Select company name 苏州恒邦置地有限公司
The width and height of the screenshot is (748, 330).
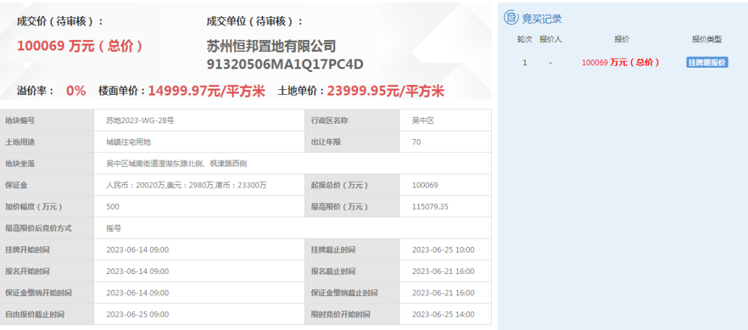click(x=271, y=46)
